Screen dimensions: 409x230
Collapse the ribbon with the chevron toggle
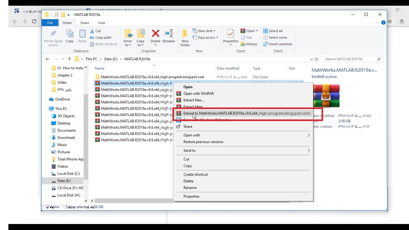click(x=376, y=23)
